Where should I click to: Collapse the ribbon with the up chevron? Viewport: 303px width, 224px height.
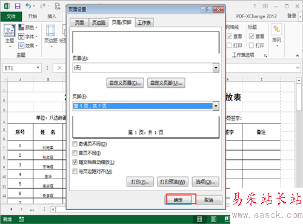pyautogui.click(x=298, y=55)
